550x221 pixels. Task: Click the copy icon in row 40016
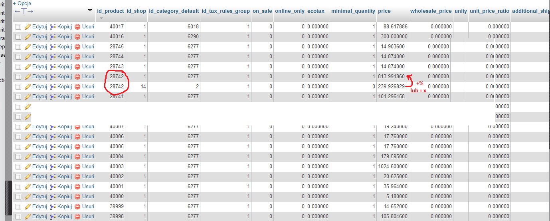coord(53,37)
